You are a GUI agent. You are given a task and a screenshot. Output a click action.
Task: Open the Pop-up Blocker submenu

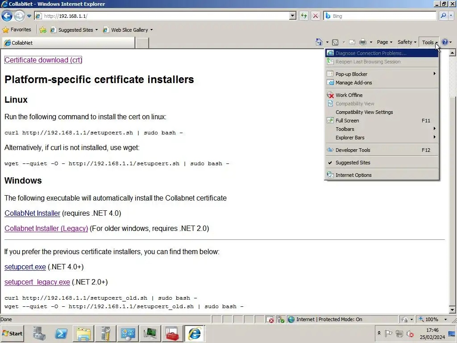pyautogui.click(x=382, y=74)
